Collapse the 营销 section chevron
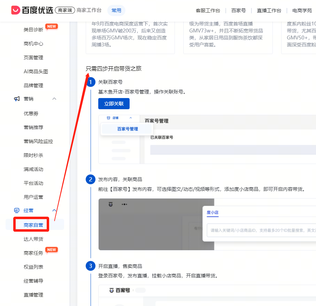 [54, 99]
